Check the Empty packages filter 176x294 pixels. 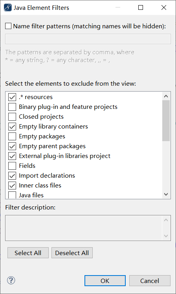pyautogui.click(x=12, y=136)
